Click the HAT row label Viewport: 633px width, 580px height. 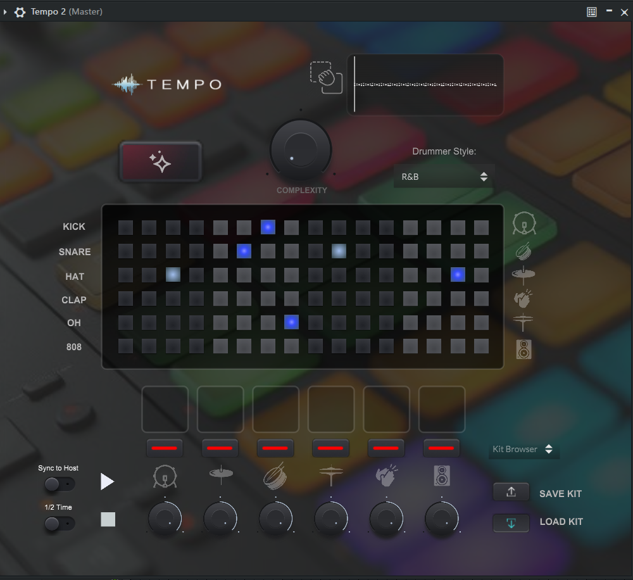75,277
